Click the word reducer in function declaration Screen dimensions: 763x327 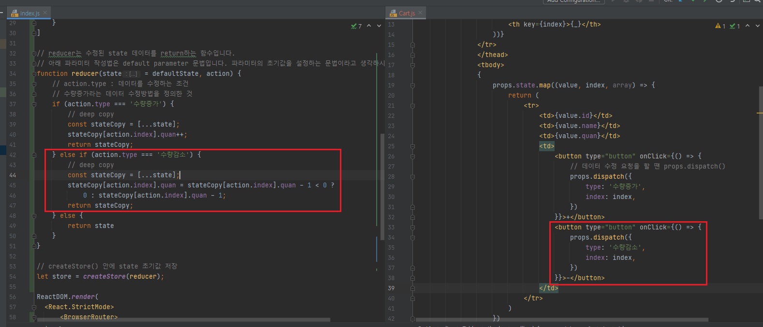point(85,74)
